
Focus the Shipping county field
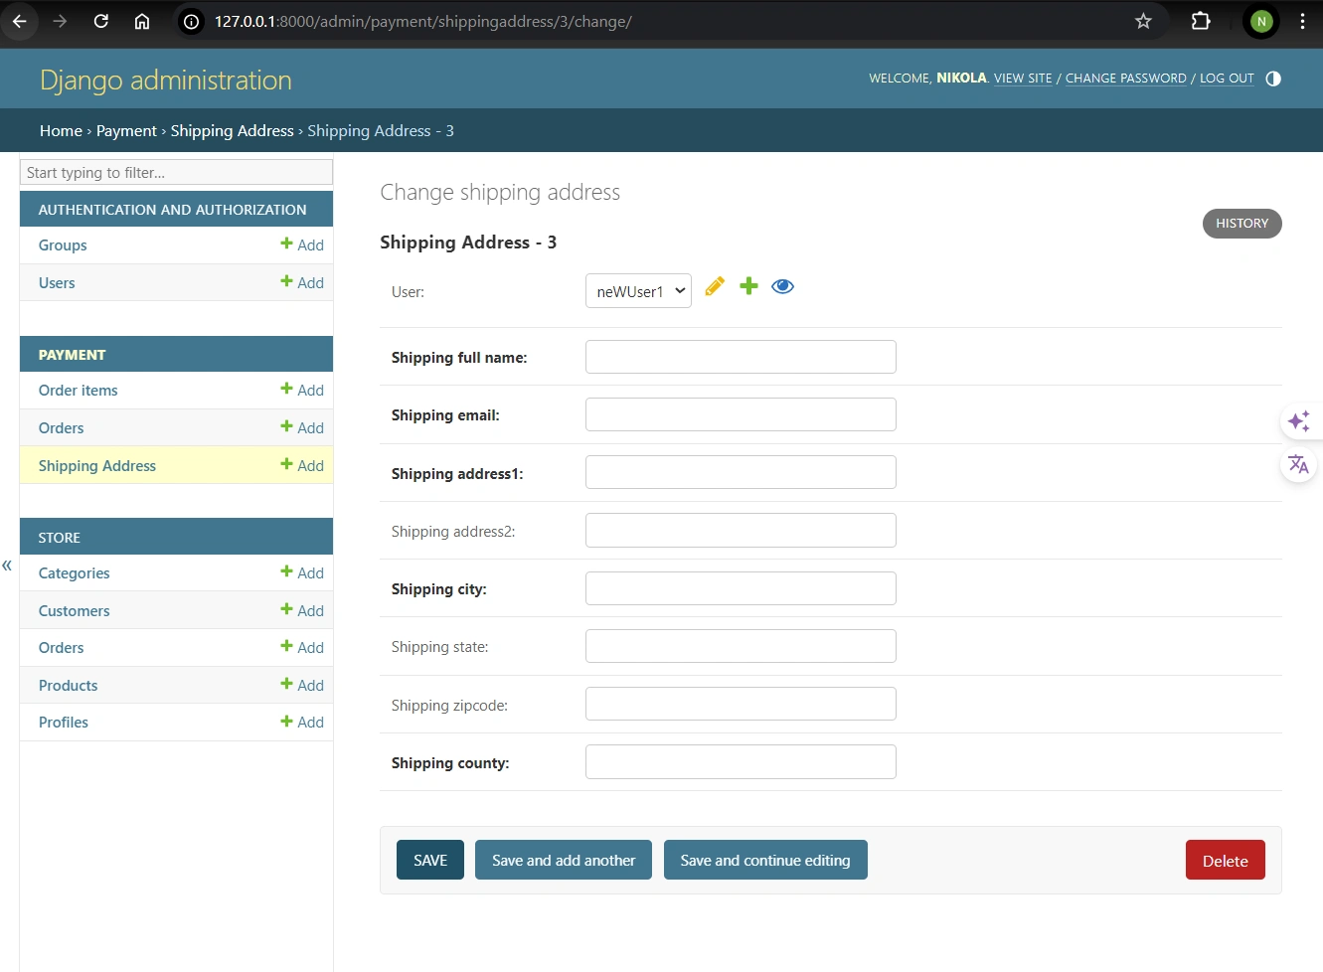click(741, 762)
